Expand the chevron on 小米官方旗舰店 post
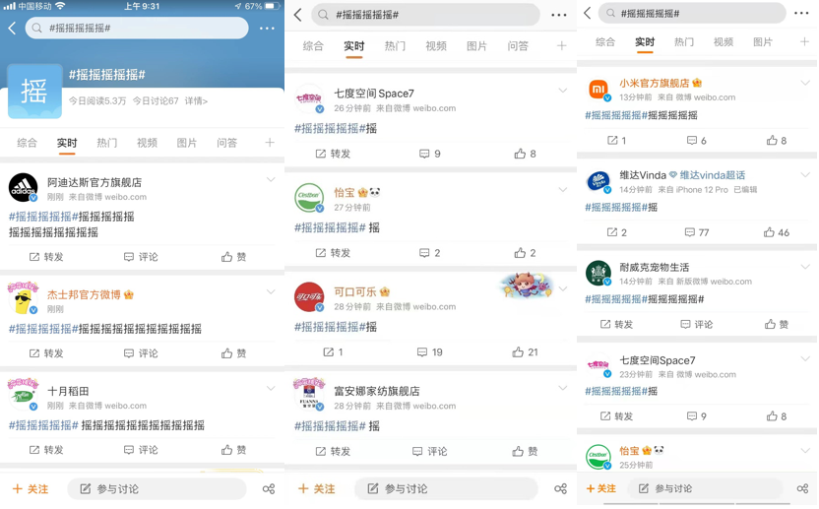 (x=805, y=83)
